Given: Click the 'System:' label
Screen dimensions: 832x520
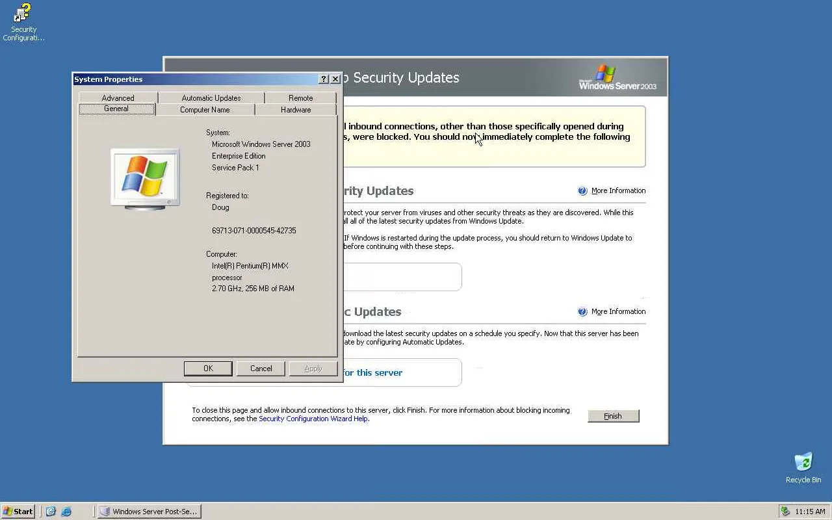Looking at the screenshot, I should (218, 133).
